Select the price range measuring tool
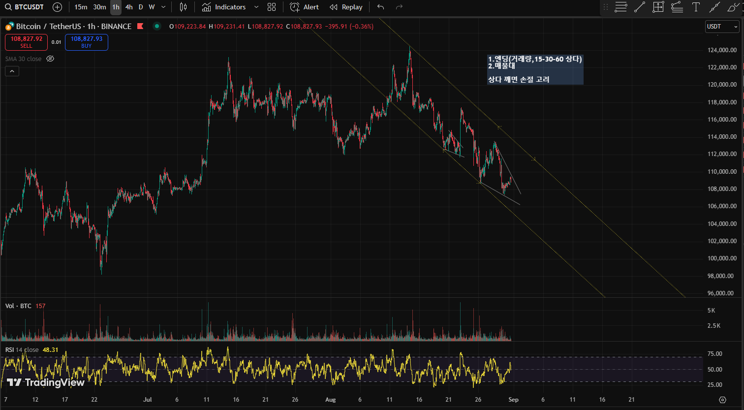 [658, 7]
